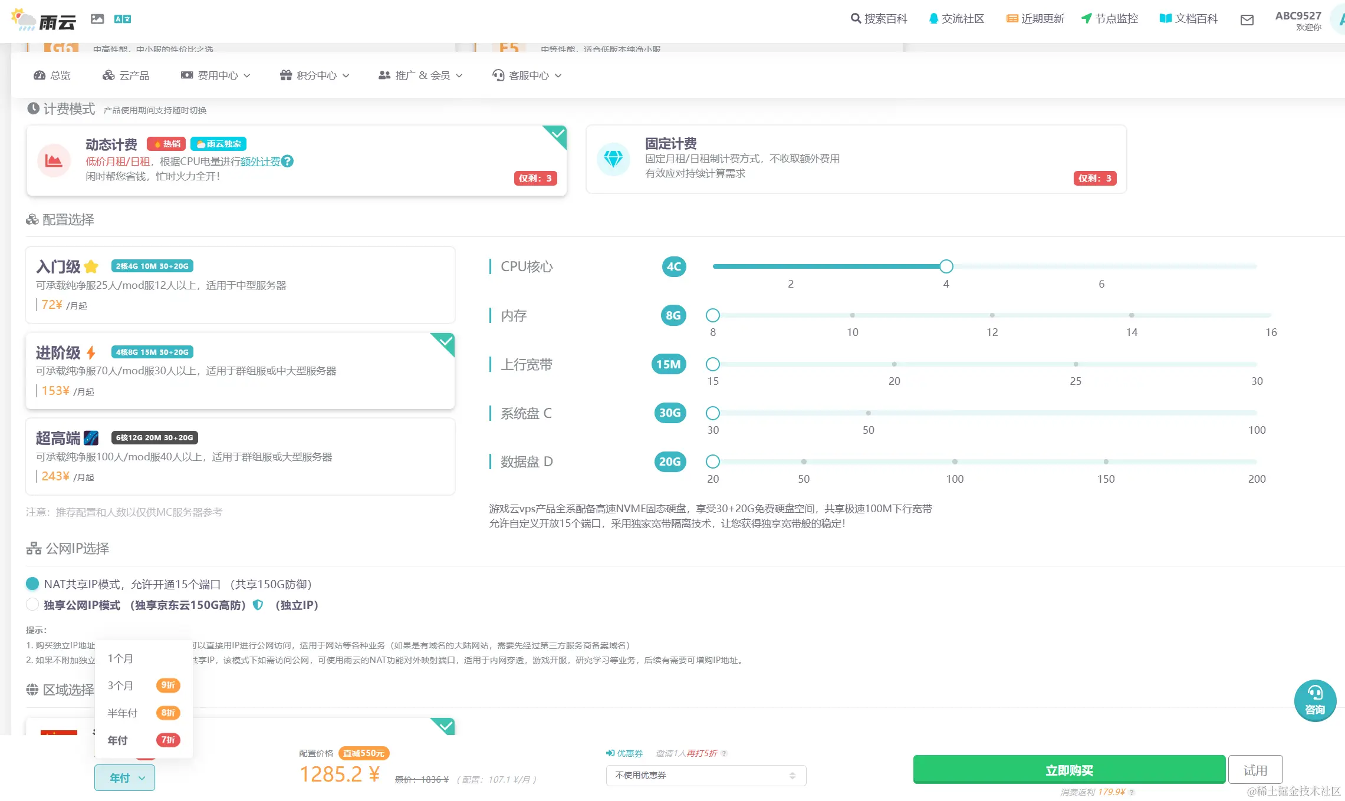1345x801 pixels.
Task: Select NAT共享IP模式 radio option
Action: click(x=32, y=584)
